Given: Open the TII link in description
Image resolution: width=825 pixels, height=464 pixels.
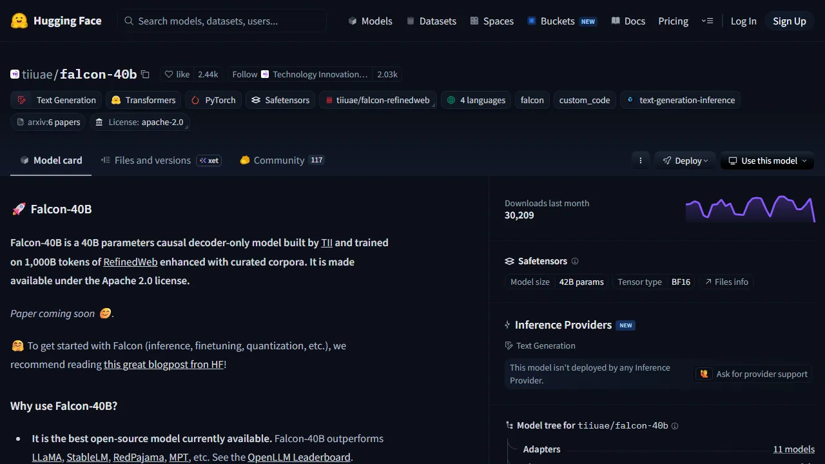Looking at the screenshot, I should [327, 242].
